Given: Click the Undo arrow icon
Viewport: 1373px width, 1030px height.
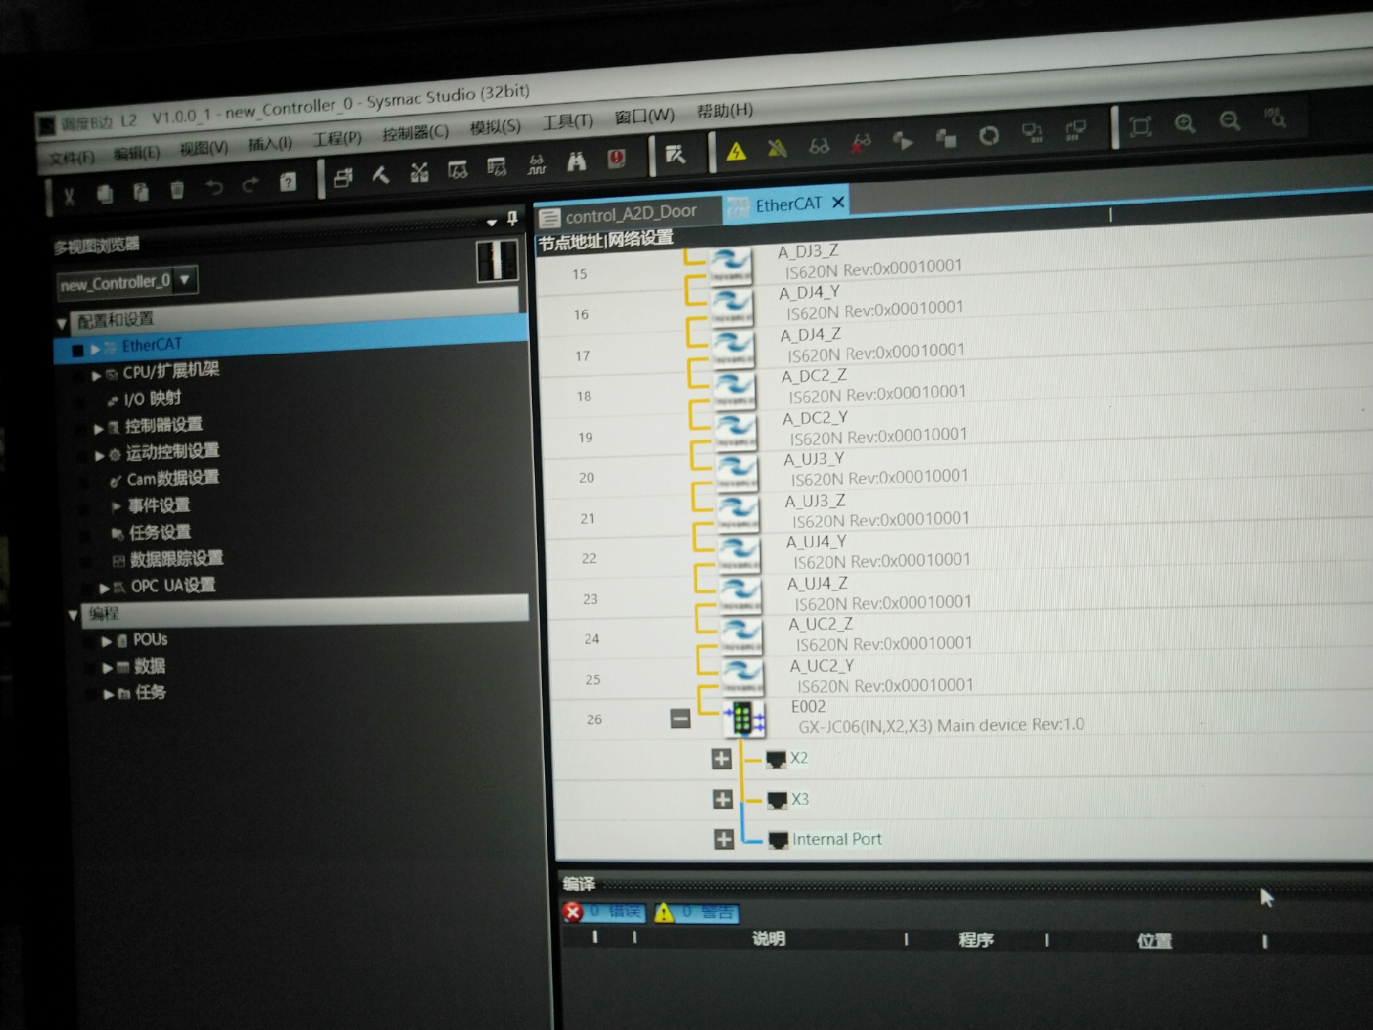Looking at the screenshot, I should point(214,187).
